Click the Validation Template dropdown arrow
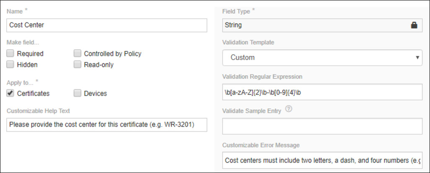Screen dimensions: 430x173 (417, 58)
